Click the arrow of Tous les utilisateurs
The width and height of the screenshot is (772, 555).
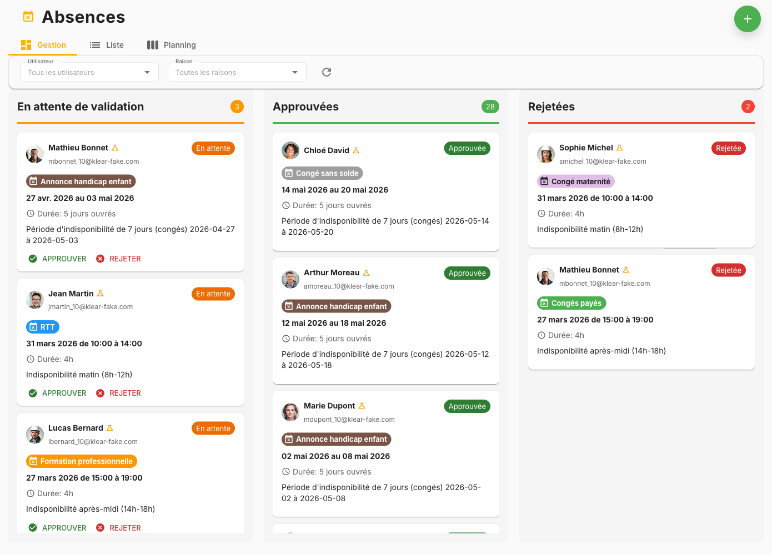[x=147, y=72]
